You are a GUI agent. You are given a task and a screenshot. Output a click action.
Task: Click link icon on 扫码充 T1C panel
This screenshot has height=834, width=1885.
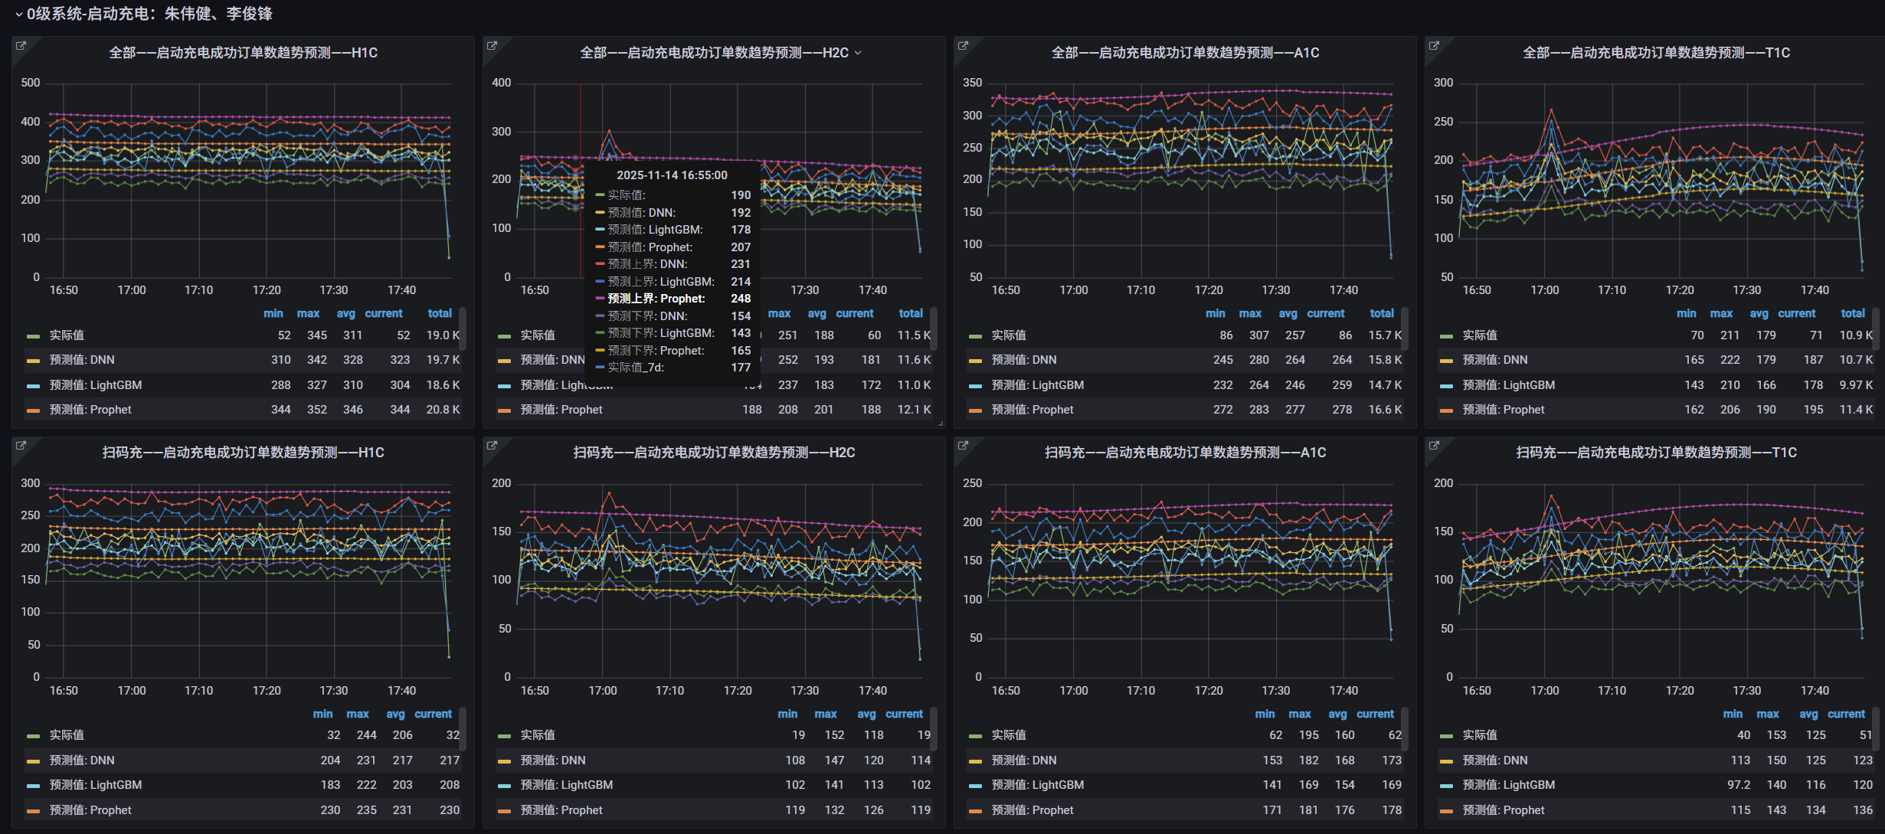point(1434,446)
